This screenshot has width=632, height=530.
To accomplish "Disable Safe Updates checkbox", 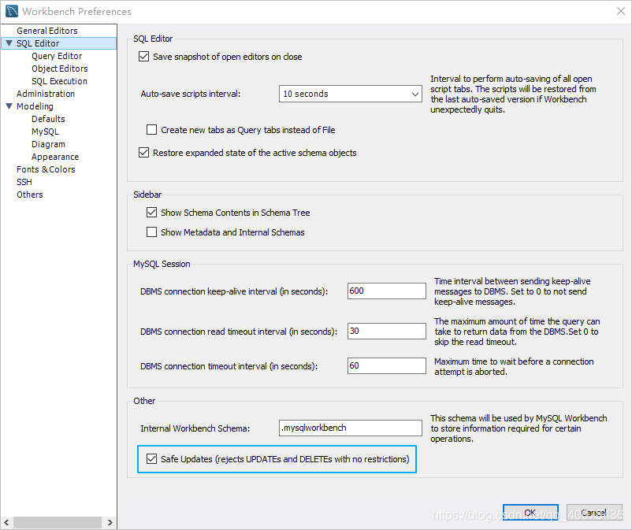I will point(151,458).
